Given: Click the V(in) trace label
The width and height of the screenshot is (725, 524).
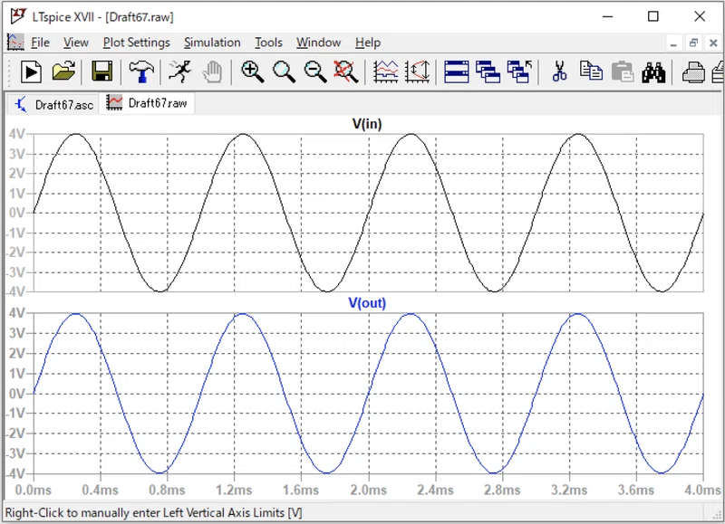Looking at the screenshot, I should coord(367,124).
